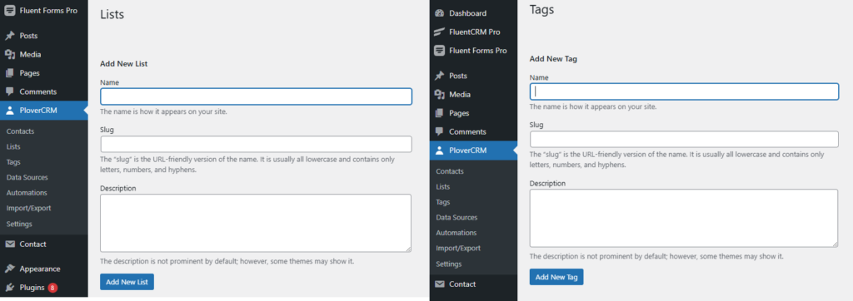Click the Add New Tag button
853x301 pixels.
pos(556,277)
